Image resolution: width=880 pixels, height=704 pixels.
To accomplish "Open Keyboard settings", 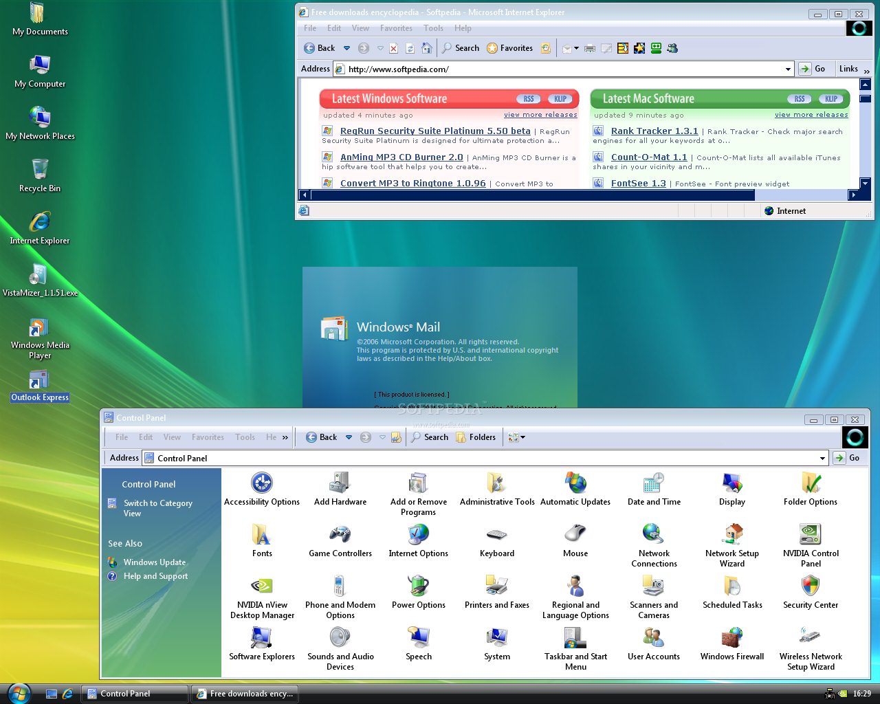I will point(497,541).
